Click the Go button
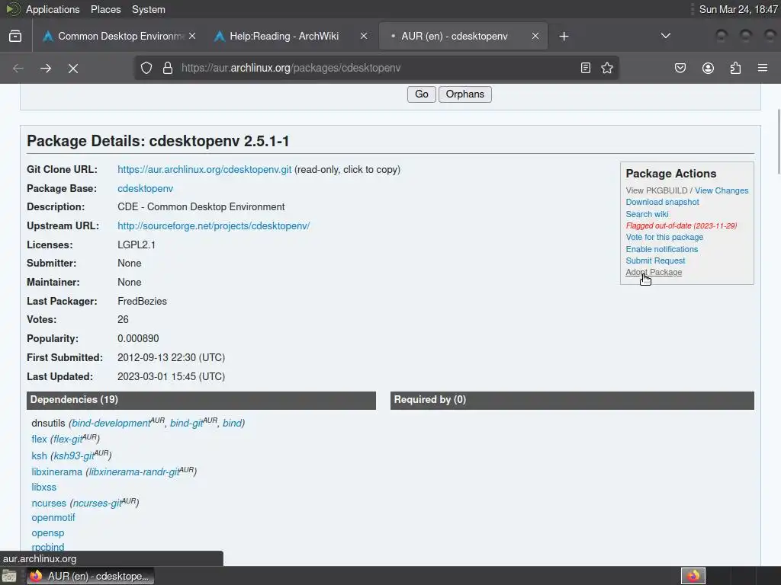Viewport: 781px width, 585px height. (x=421, y=94)
